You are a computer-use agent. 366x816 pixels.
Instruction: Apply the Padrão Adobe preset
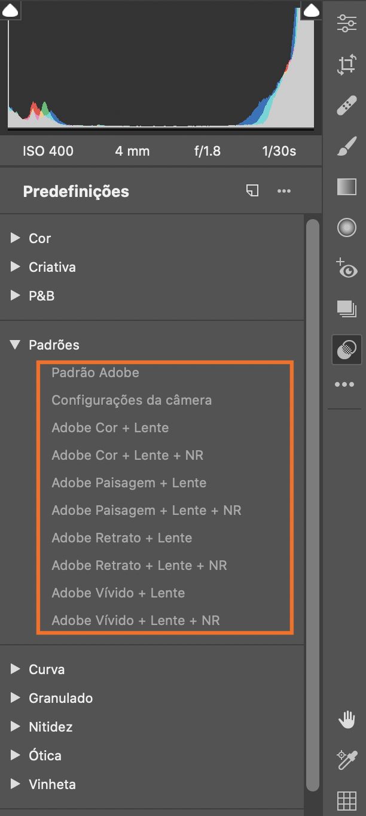[95, 372]
